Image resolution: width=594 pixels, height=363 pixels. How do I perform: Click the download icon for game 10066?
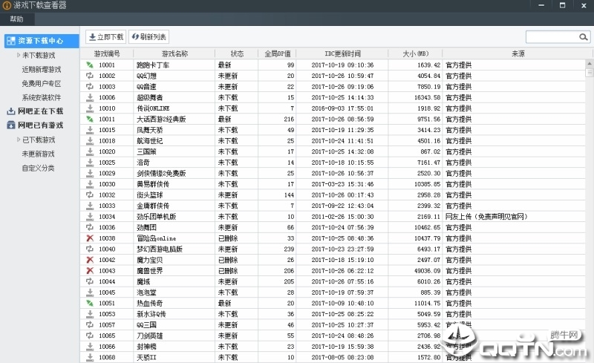[x=89, y=347]
